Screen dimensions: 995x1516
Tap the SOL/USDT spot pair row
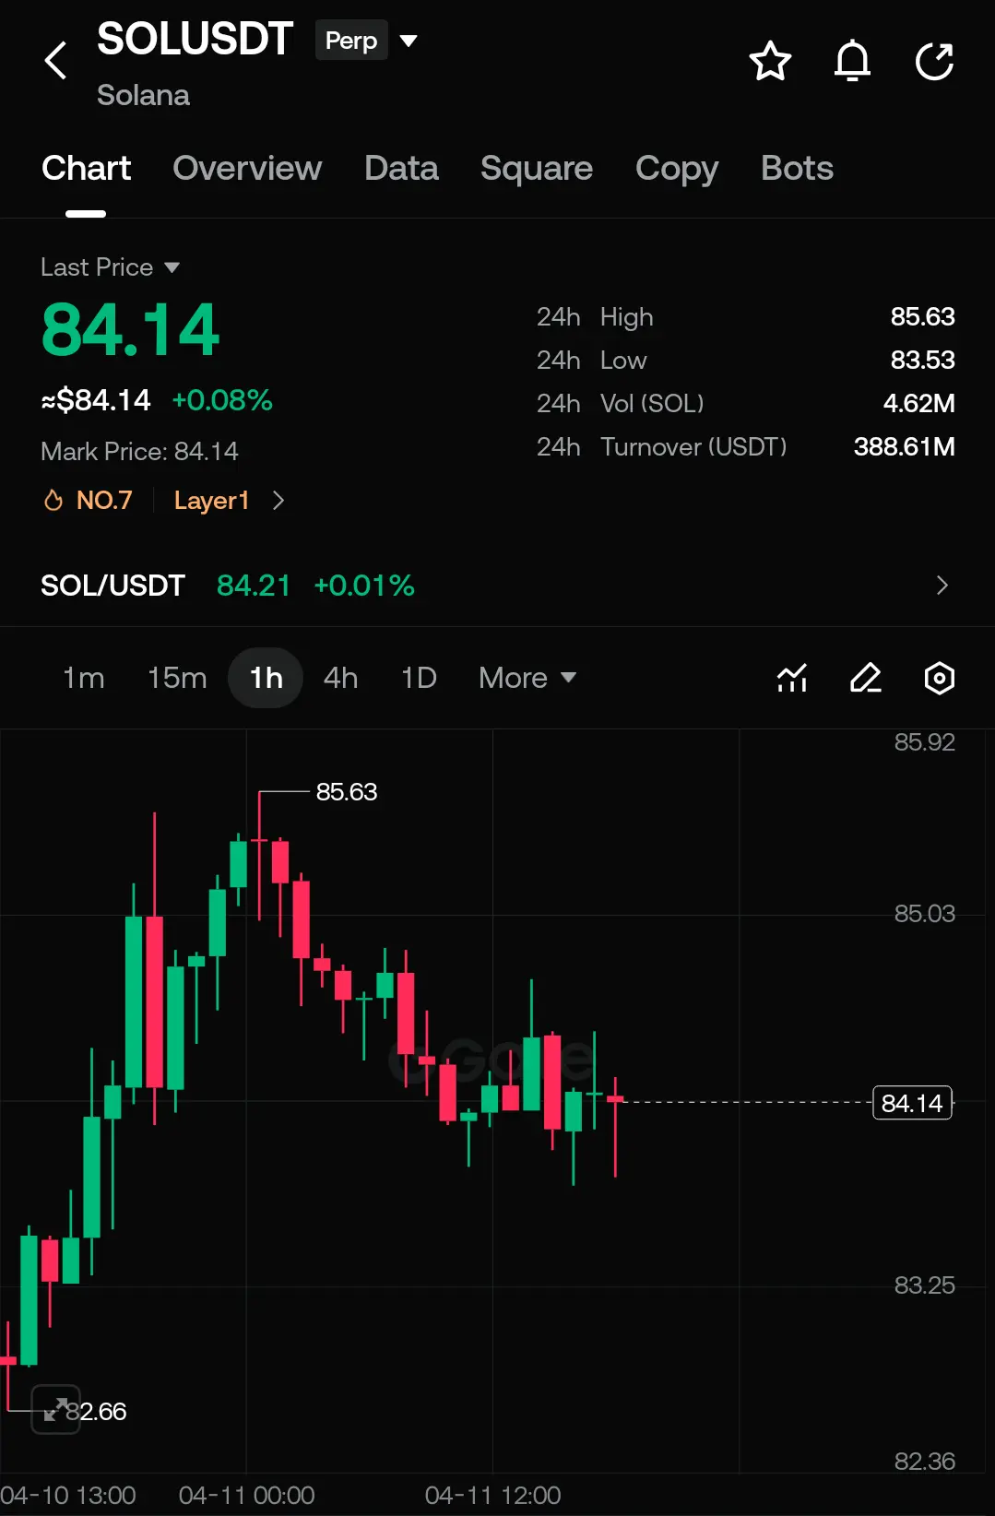pyautogui.click(x=497, y=586)
